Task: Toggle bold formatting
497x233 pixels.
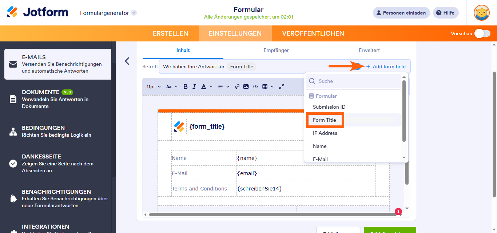Action: point(186,87)
